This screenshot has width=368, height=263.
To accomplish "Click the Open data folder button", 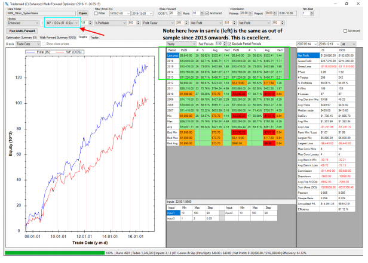I will tap(82, 12).
